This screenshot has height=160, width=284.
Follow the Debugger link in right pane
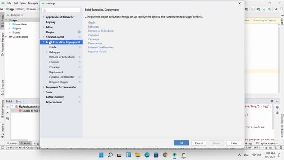(x=94, y=27)
